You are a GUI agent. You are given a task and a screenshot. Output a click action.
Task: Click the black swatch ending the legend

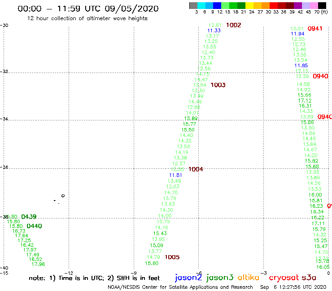322,6
